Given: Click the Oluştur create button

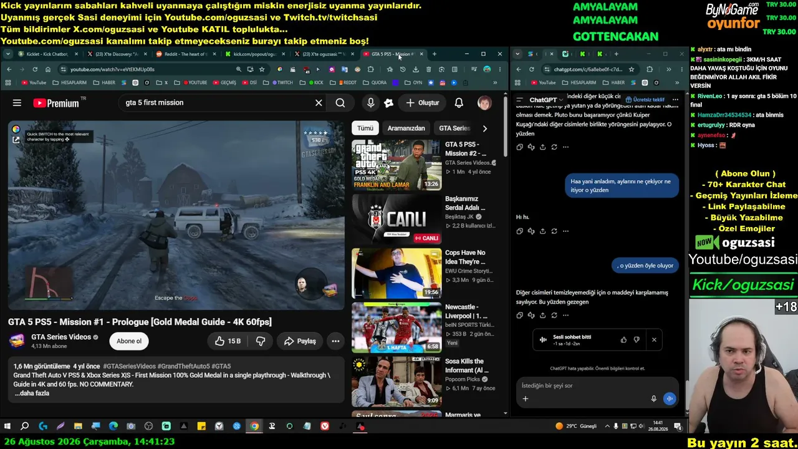Looking at the screenshot, I should tap(423, 103).
